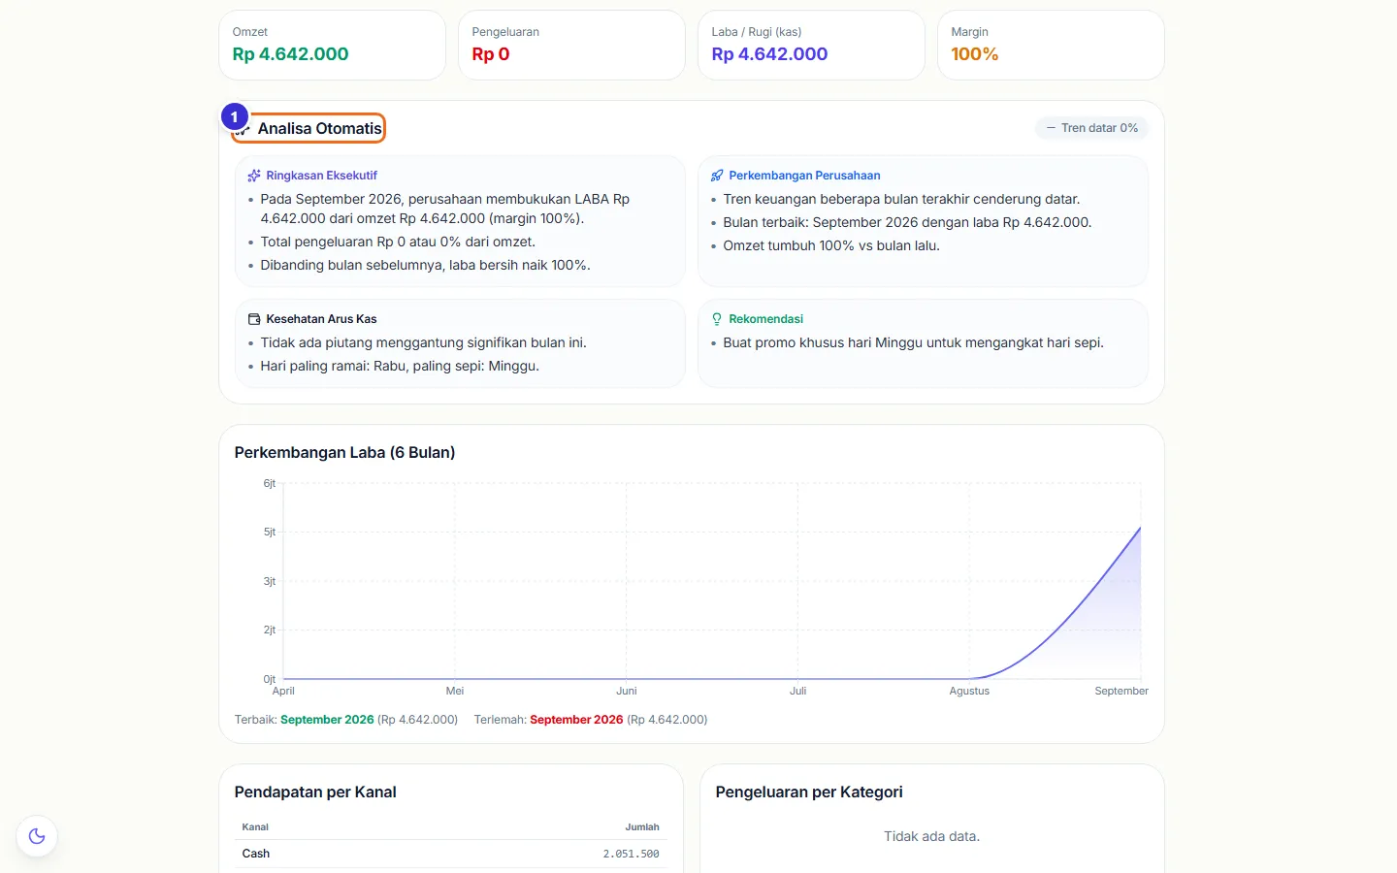Screen dimensions: 1397x873
Task: Toggle dark mode with the moon icon
Action: pos(37,836)
